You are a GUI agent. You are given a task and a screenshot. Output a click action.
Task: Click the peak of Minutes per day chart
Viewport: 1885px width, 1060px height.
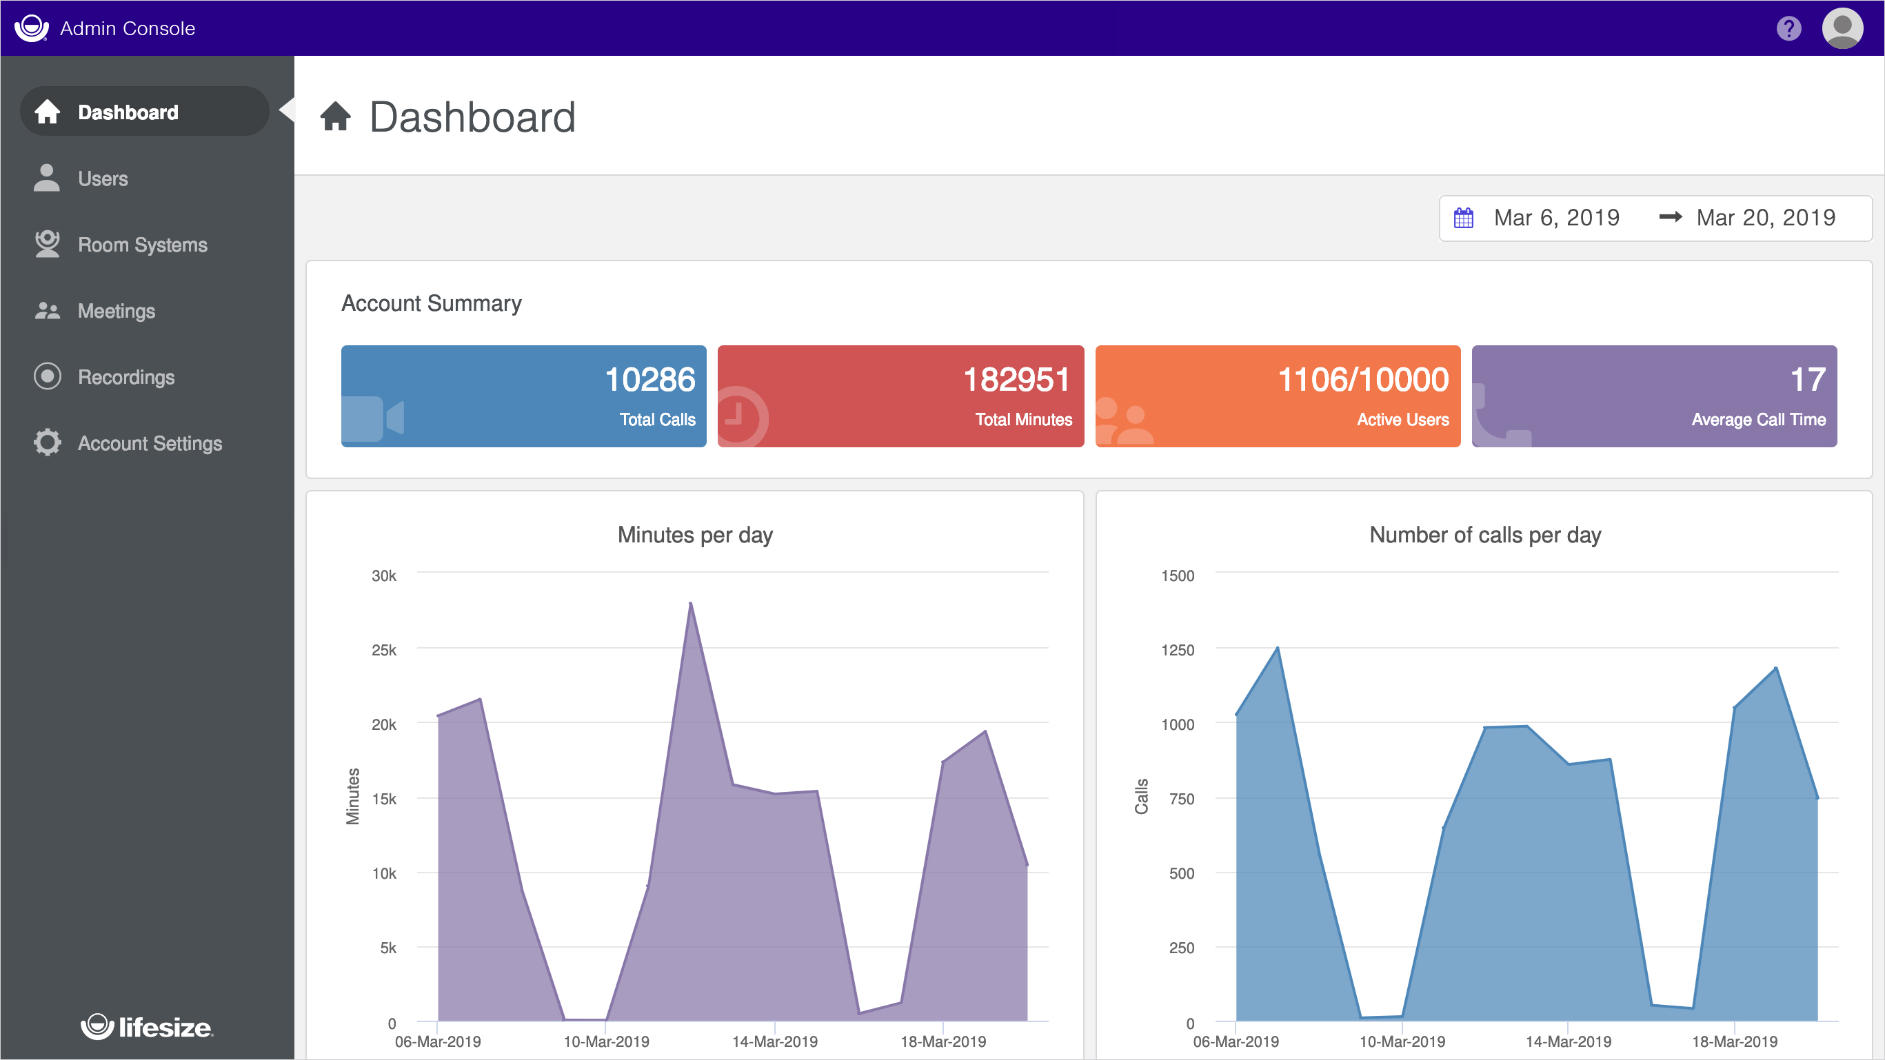[690, 604]
